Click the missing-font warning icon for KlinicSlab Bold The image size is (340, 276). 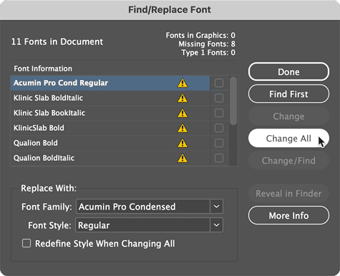(x=183, y=128)
